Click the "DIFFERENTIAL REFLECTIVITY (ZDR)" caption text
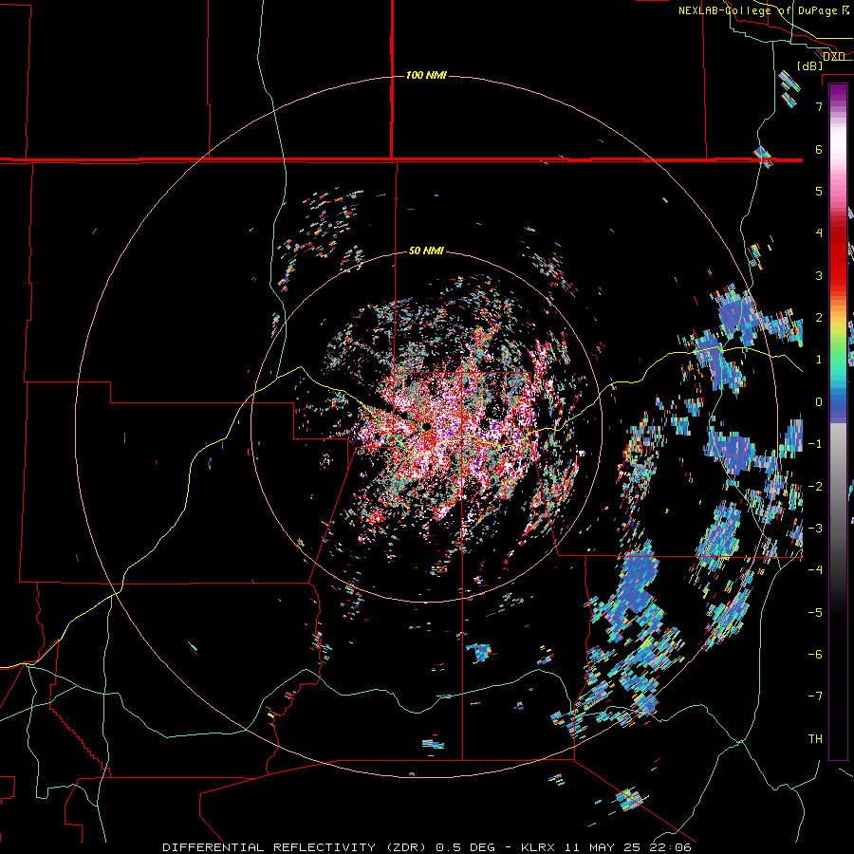 click(297, 847)
